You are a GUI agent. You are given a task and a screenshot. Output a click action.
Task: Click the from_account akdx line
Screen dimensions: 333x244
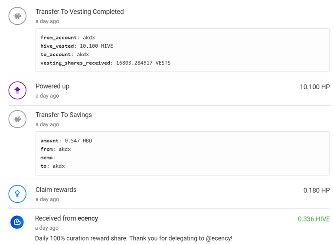click(x=68, y=38)
